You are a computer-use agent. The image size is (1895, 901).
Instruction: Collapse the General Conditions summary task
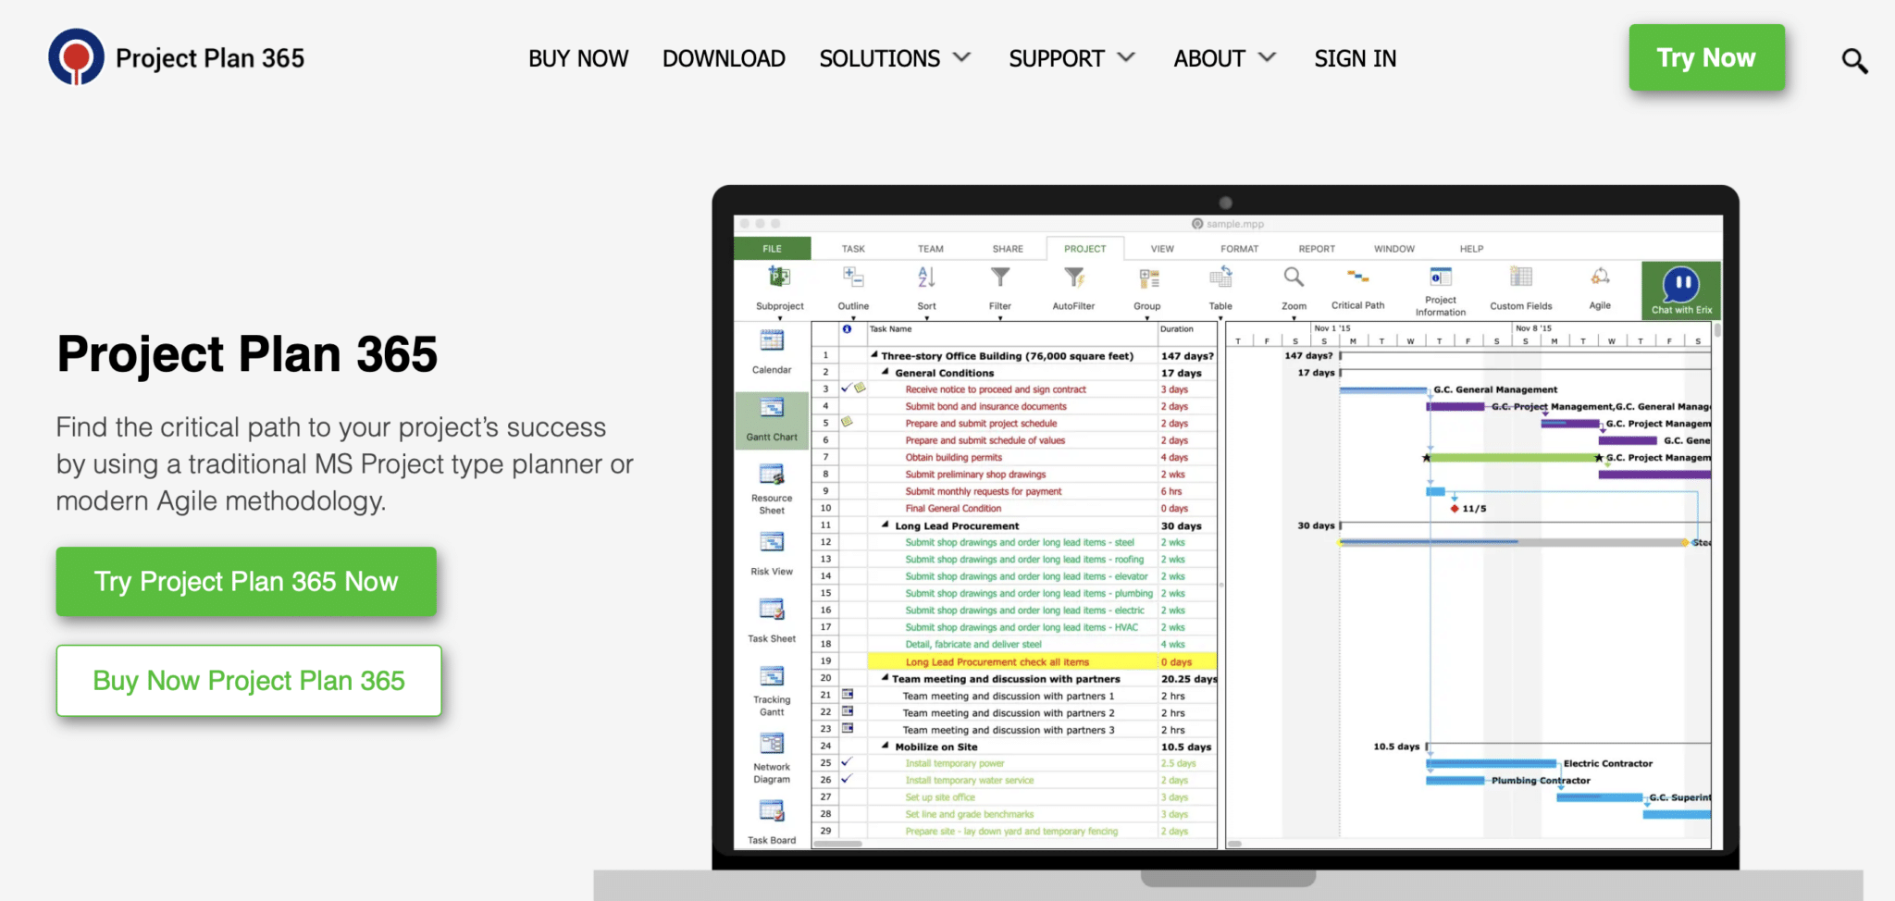(x=886, y=373)
